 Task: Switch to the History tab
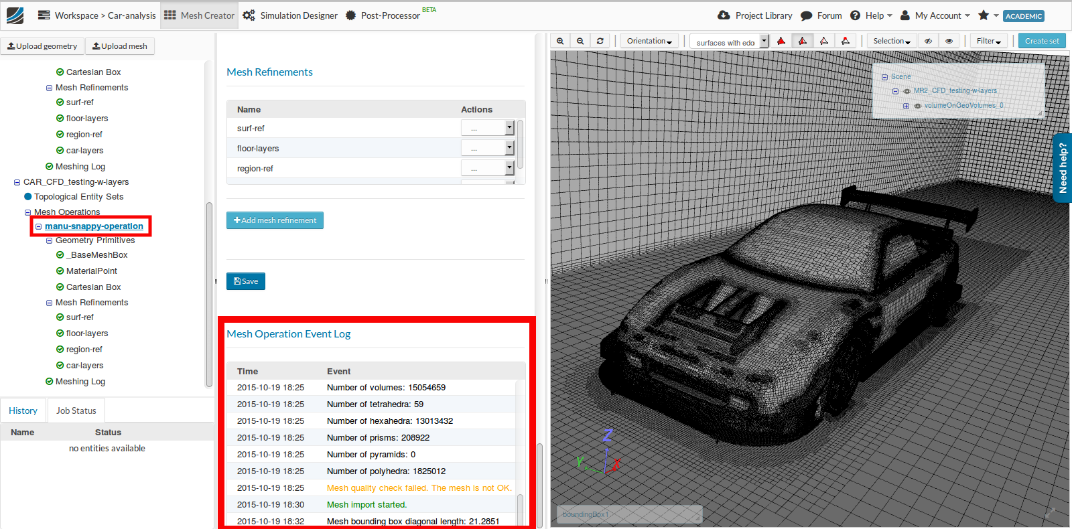[23, 410]
